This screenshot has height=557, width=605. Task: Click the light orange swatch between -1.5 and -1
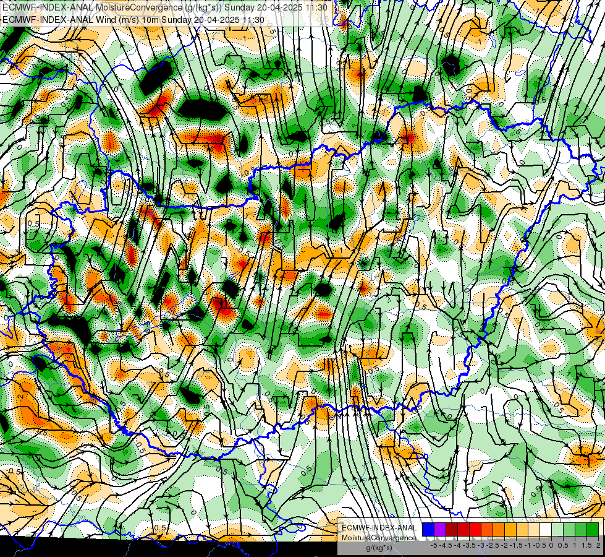click(522, 529)
